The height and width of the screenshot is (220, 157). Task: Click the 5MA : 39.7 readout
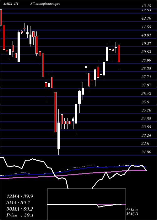[x=19, y=203]
